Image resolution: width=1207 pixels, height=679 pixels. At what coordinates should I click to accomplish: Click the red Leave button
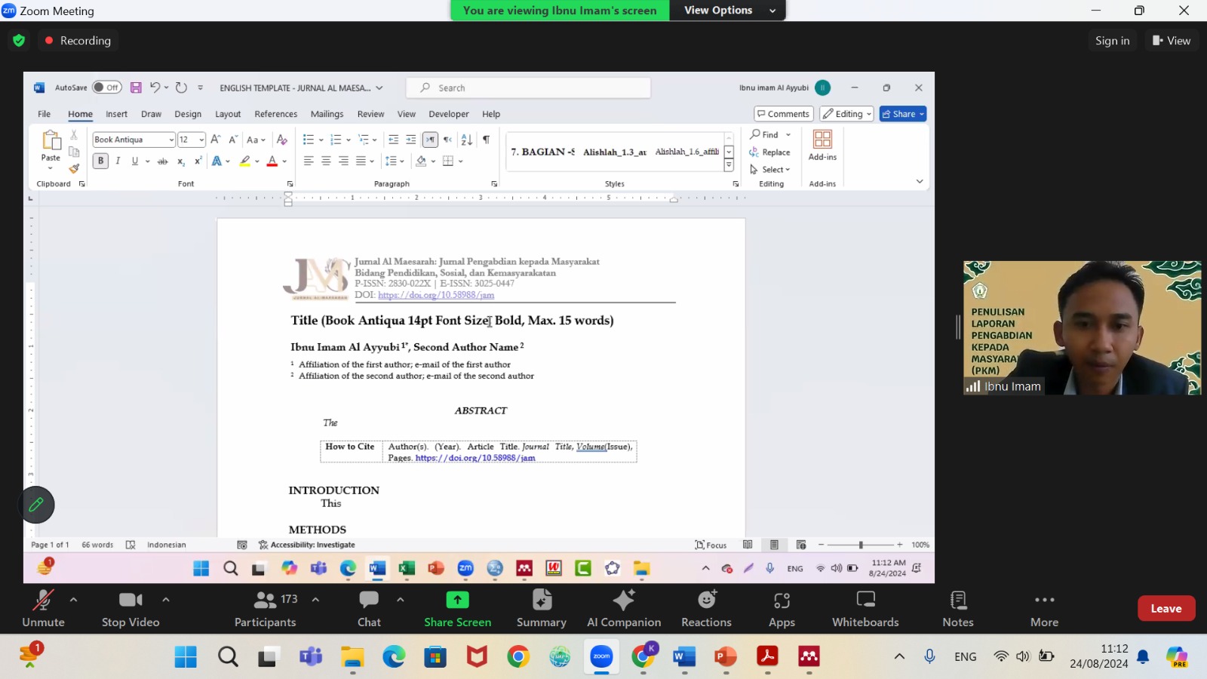click(1166, 608)
